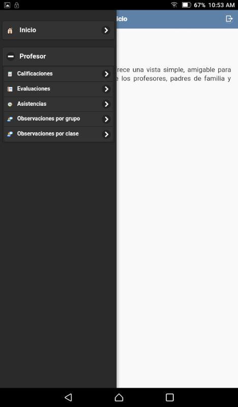This screenshot has height=407, width=238.
Task: Tap the recent apps square button
Action: [x=169, y=397]
